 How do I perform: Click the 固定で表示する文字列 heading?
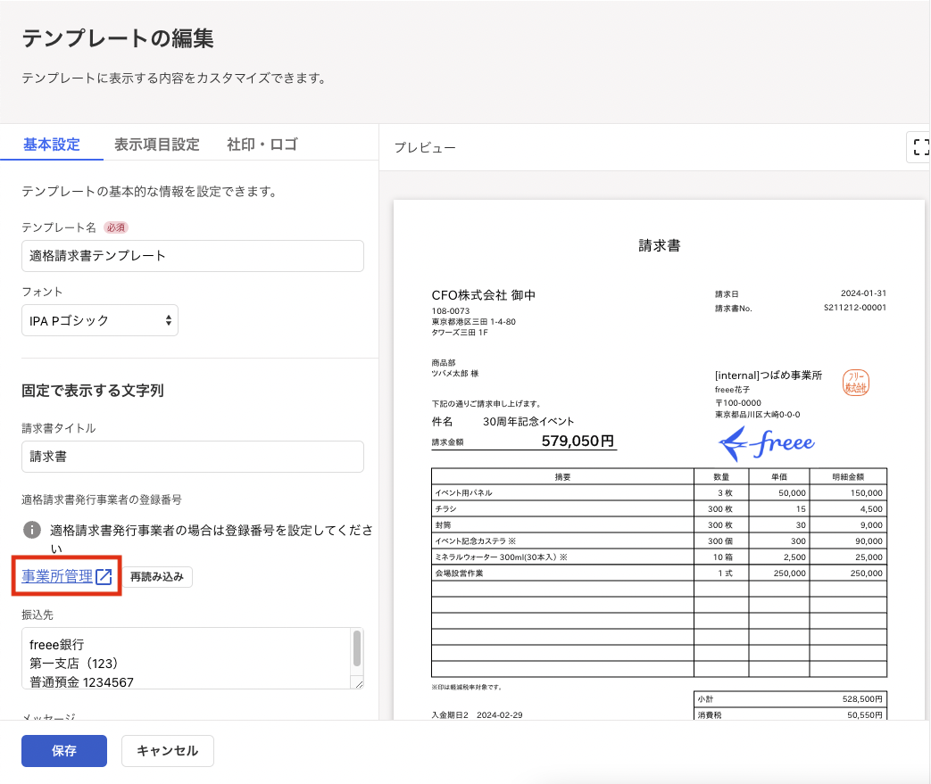[x=93, y=391]
